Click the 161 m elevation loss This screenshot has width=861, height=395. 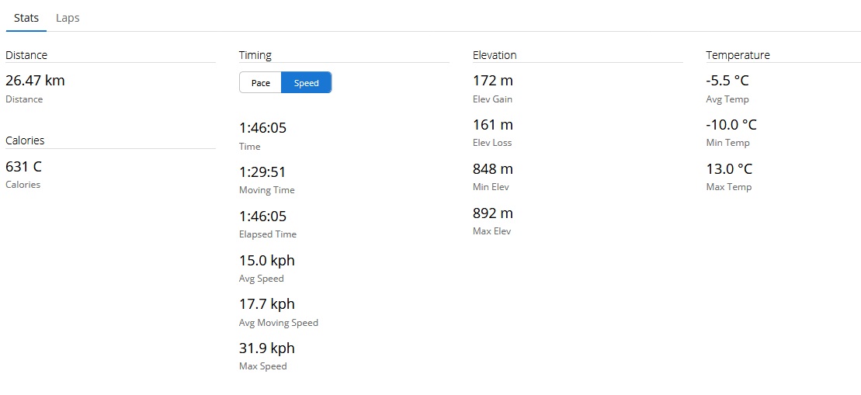click(493, 125)
